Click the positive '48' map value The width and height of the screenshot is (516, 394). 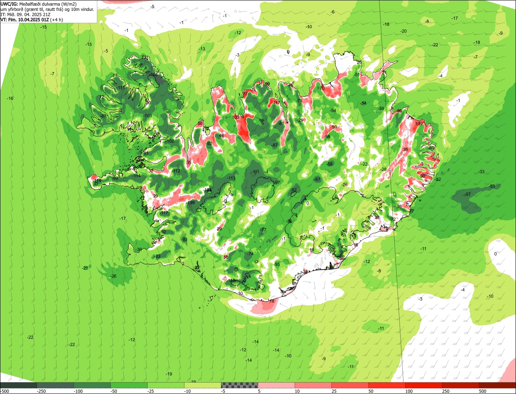221,136
